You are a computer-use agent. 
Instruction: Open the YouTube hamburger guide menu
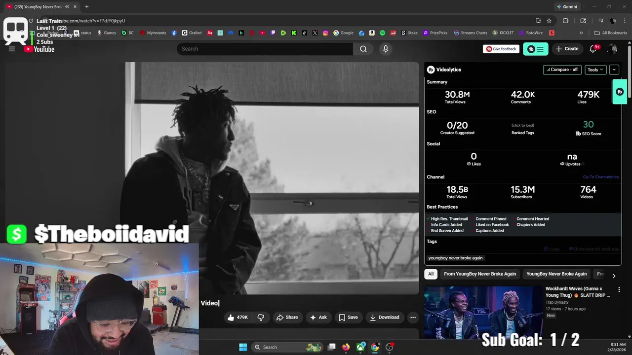pyautogui.click(x=12, y=49)
